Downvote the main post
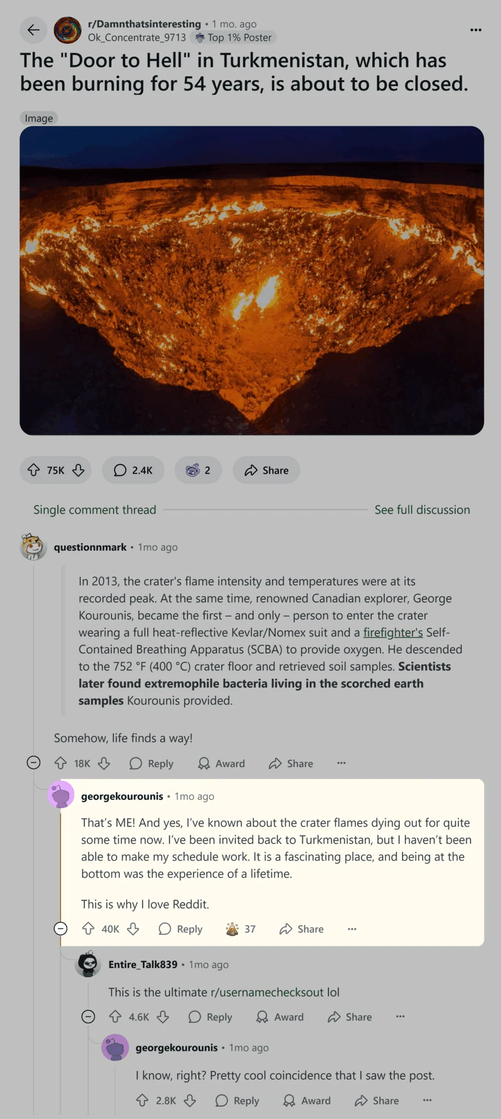 (78, 470)
